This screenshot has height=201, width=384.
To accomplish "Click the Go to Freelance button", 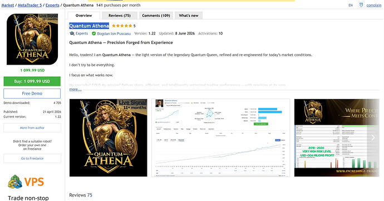I will 32,158.
